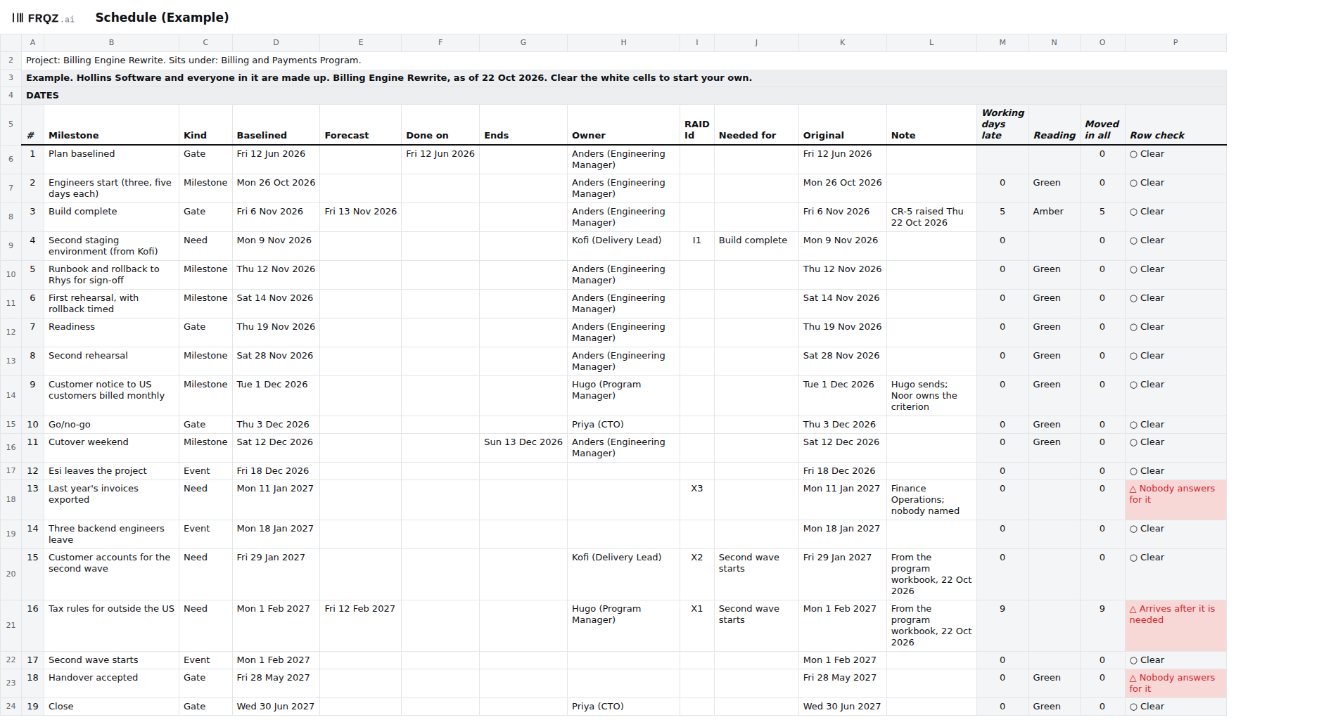Viewport: 1338px width, 727px height.
Task: Select the 'Customer notice to US customers' cell
Action: (x=111, y=396)
